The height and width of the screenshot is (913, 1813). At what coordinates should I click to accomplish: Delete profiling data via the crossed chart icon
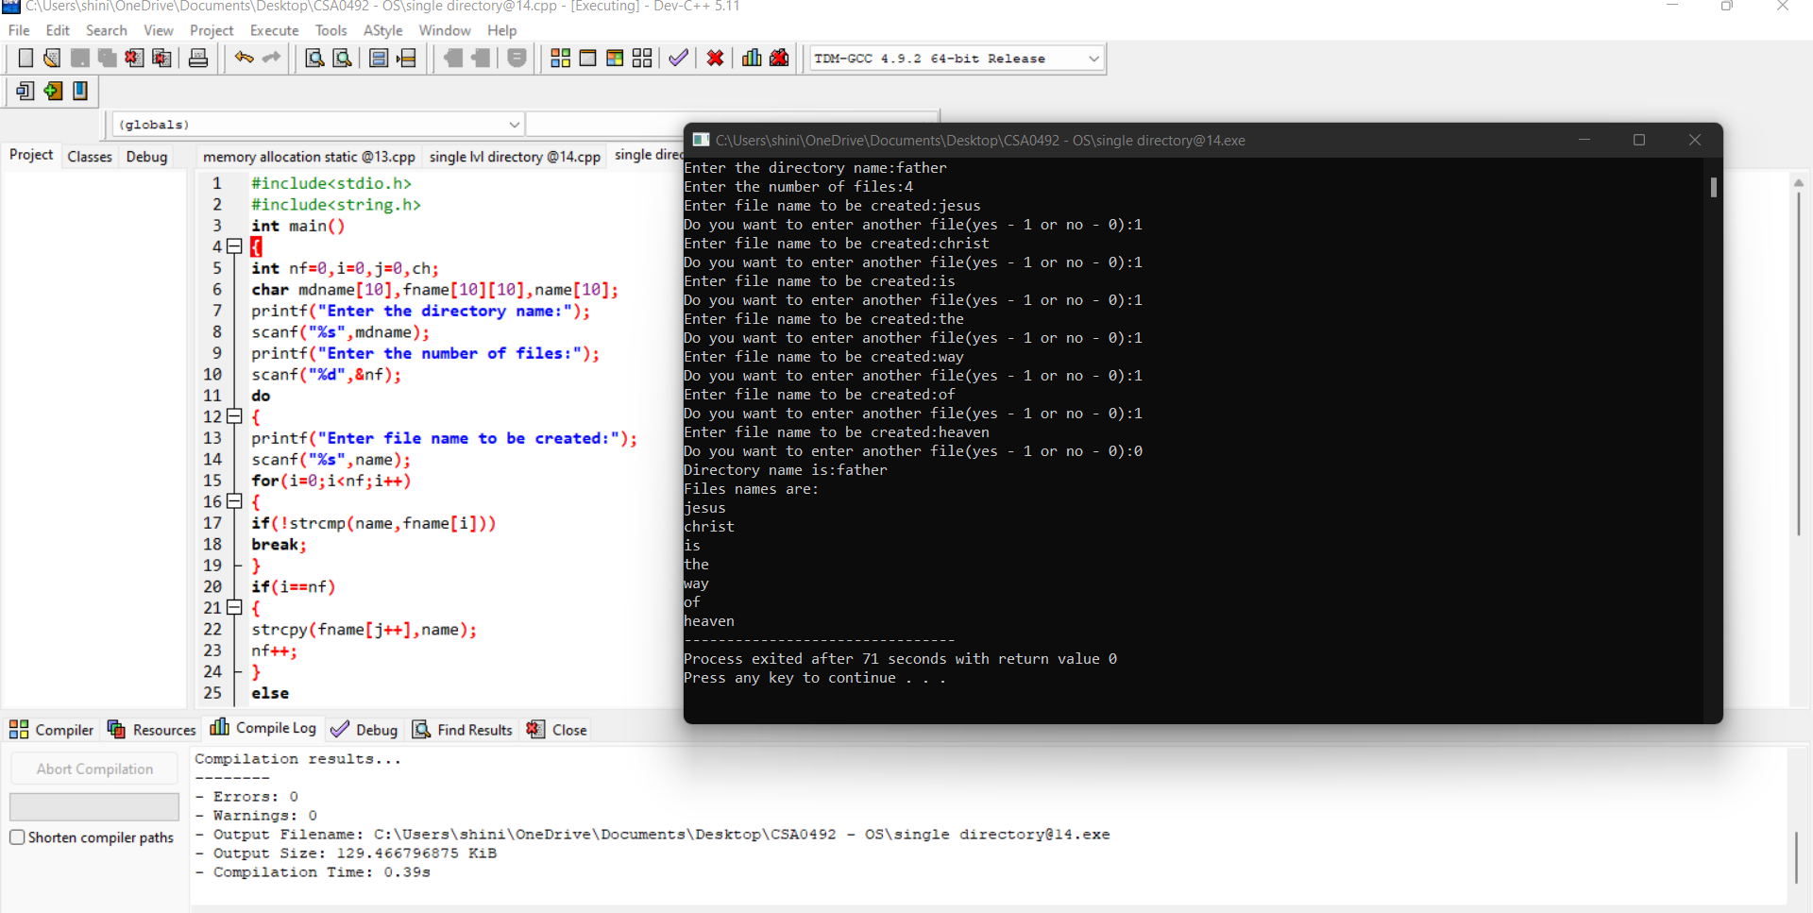point(779,58)
